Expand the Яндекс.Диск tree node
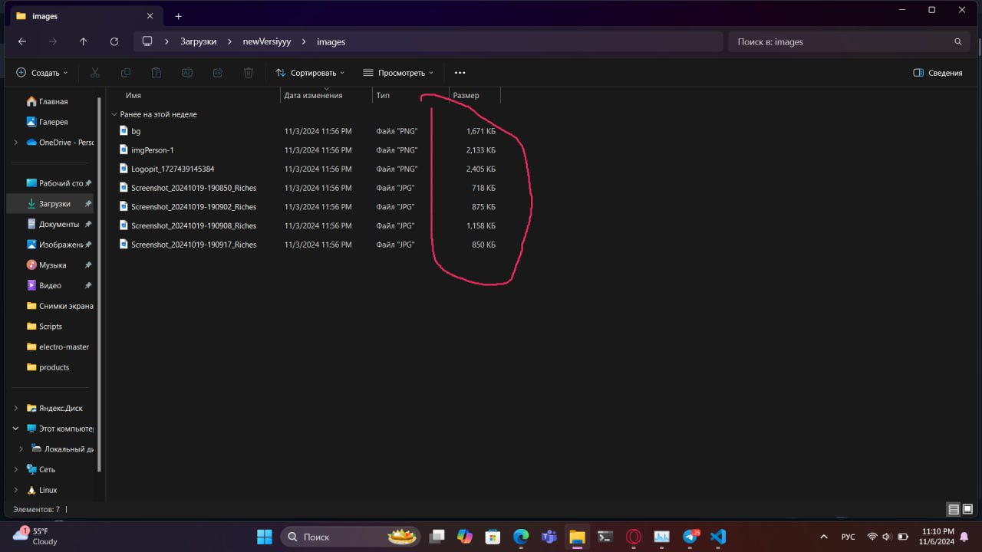The width and height of the screenshot is (982, 552). 16,409
